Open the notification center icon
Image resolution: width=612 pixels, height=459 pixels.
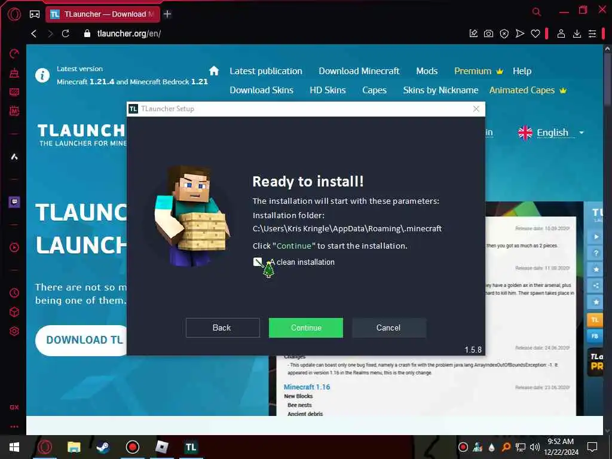click(592, 447)
